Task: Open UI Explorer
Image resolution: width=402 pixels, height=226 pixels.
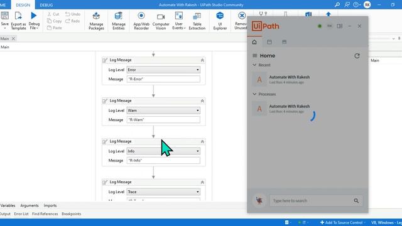Action: [220, 21]
